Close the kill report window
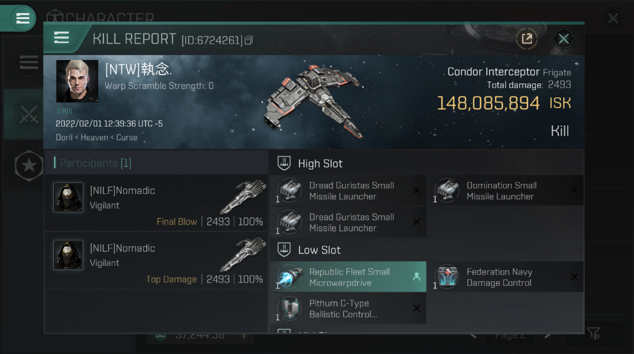 coord(563,39)
